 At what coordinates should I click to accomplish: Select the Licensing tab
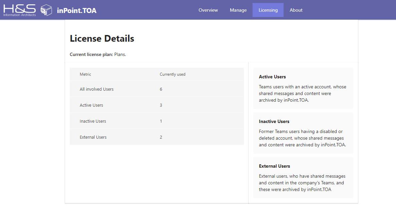(x=268, y=10)
